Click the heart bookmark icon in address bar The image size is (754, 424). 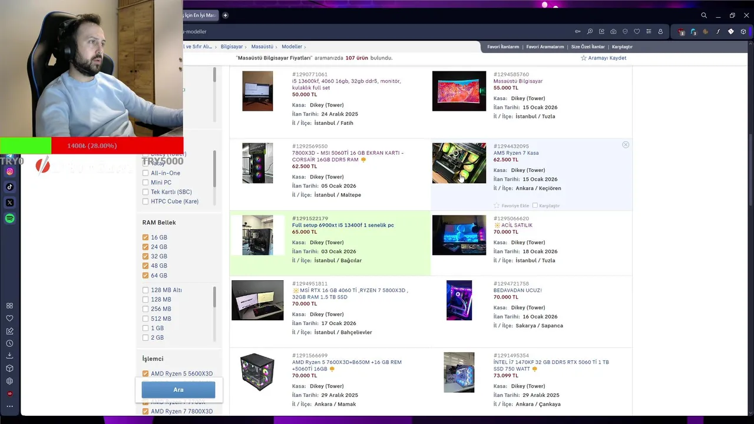point(637,31)
